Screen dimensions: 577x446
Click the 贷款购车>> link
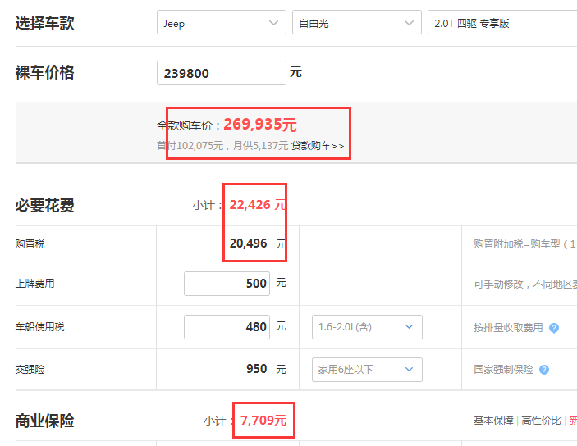(x=318, y=146)
